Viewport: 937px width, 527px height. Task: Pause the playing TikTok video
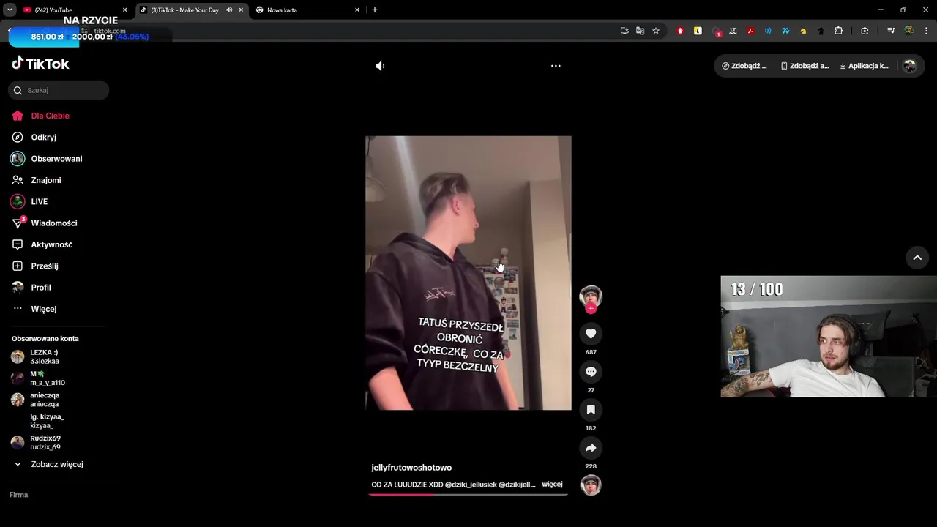[468, 272]
